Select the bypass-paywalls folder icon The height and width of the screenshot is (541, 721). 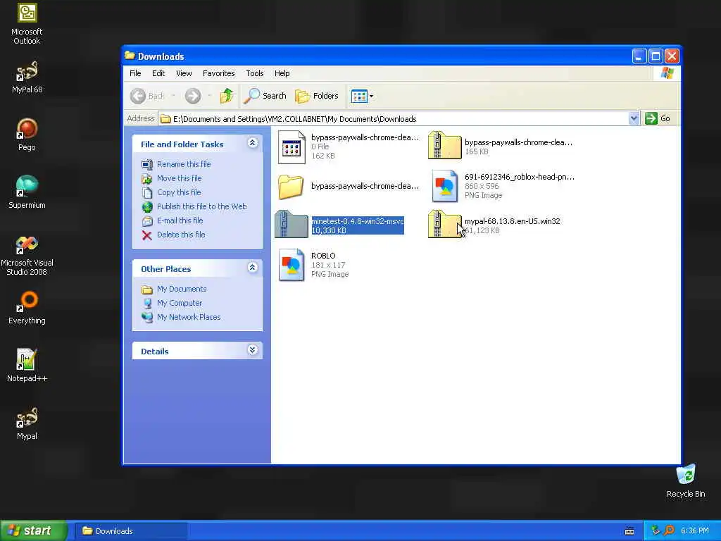pyautogui.click(x=291, y=187)
